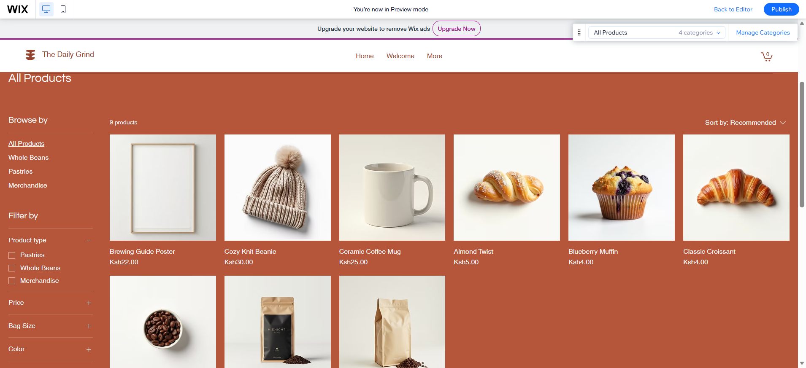Browse the All Products category
The width and height of the screenshot is (806, 368).
point(26,144)
